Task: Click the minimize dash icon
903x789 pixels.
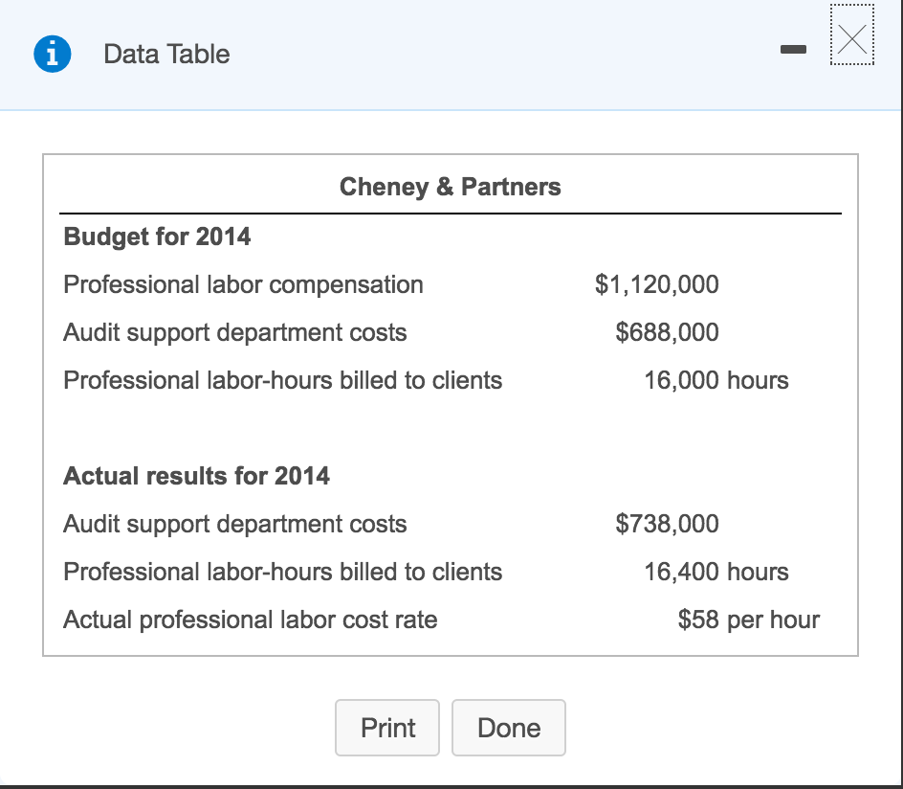Action: [794, 50]
